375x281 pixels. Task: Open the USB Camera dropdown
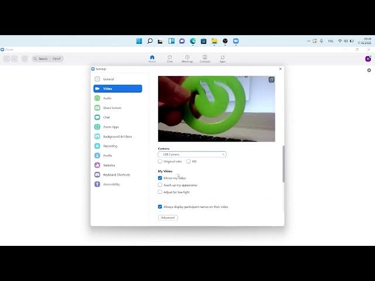click(x=192, y=155)
